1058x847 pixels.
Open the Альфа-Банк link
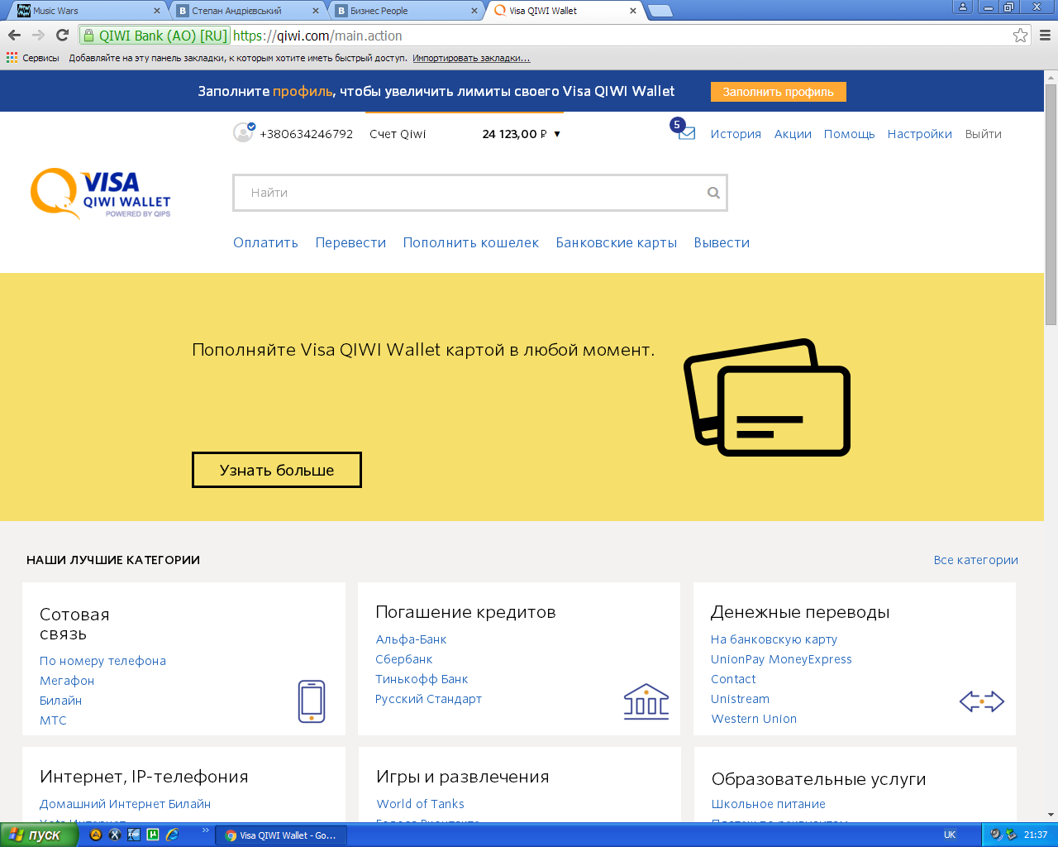(x=411, y=639)
